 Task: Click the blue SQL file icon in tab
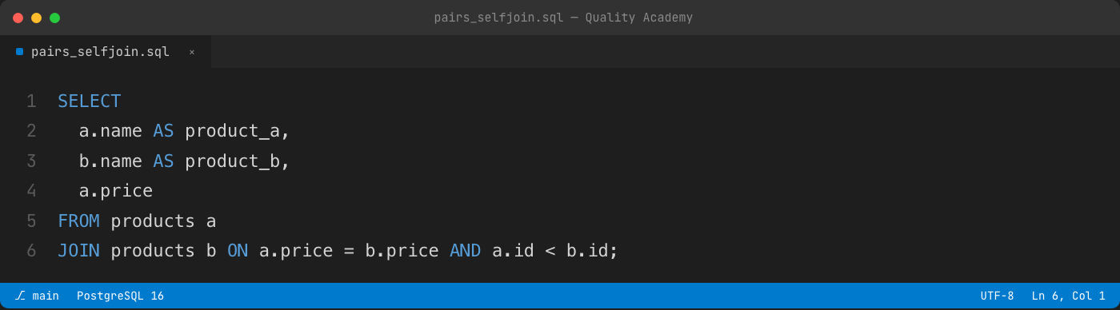point(19,52)
